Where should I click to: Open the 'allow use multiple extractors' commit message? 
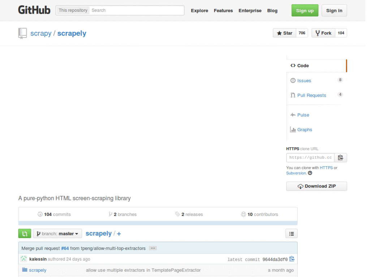[x=143, y=270]
